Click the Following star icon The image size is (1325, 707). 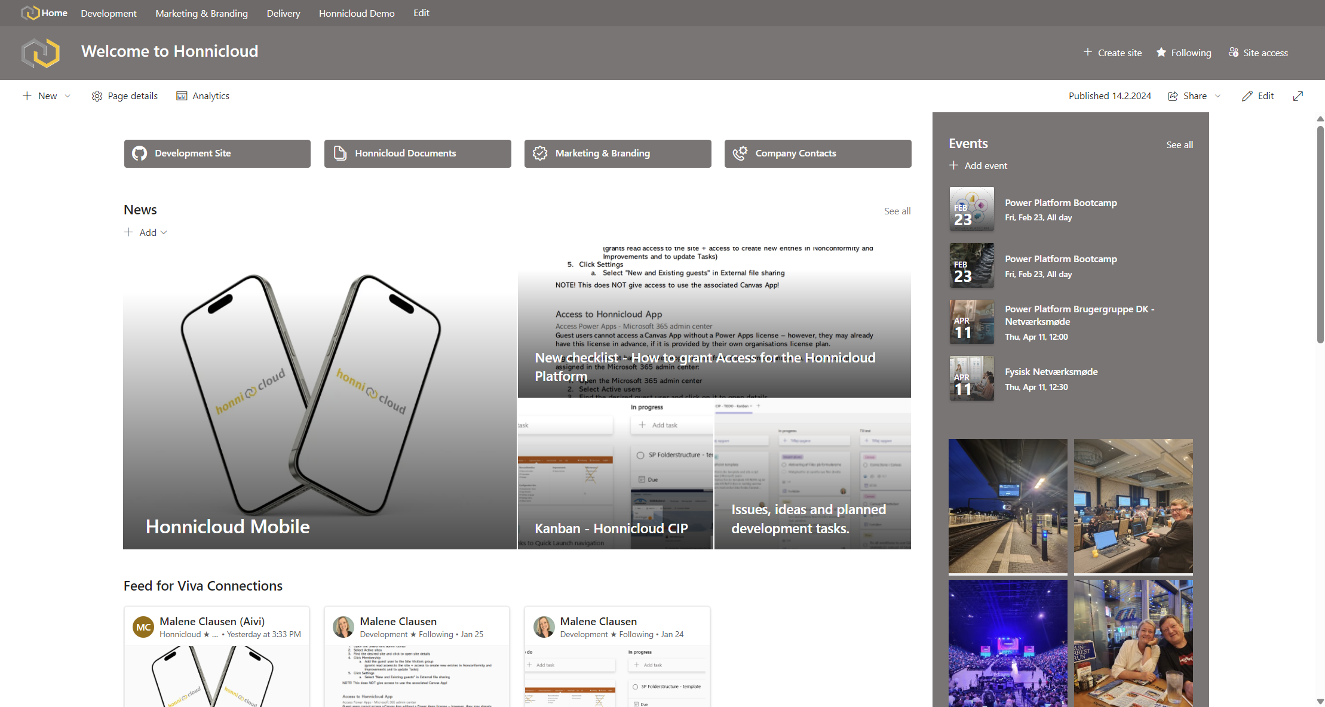point(1161,53)
